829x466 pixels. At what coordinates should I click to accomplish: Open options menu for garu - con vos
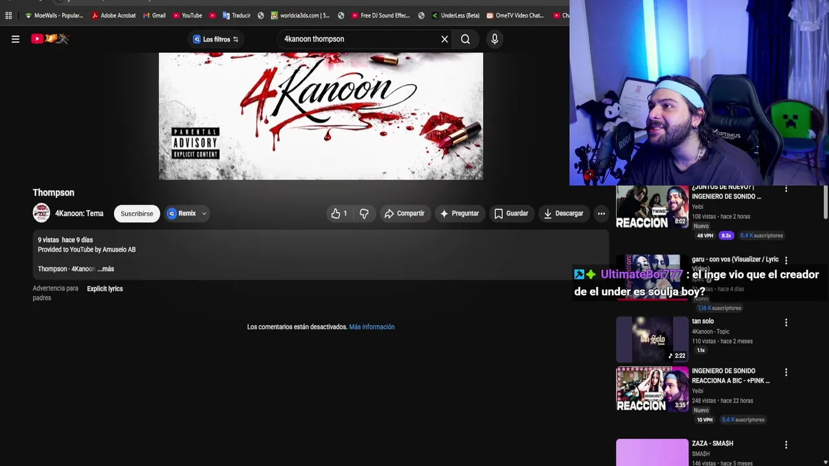click(x=786, y=260)
